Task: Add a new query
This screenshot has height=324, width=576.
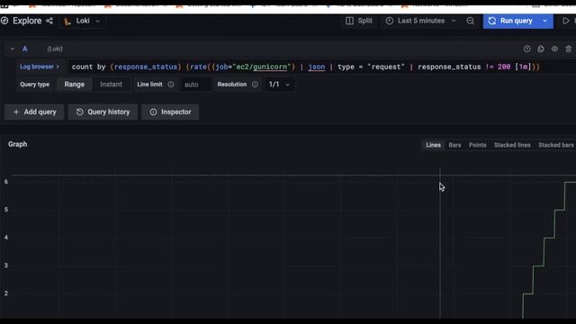Action: click(34, 112)
